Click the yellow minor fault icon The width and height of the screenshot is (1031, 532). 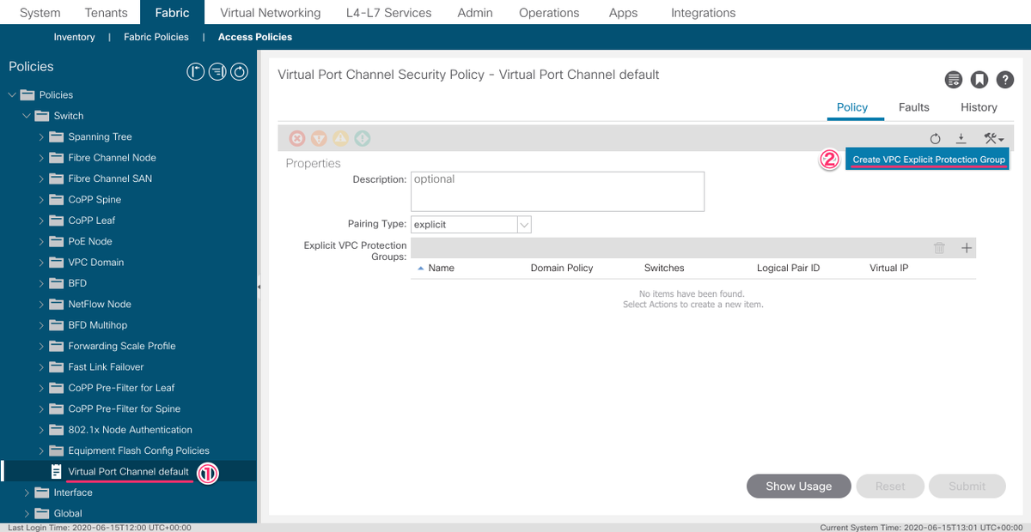(340, 138)
